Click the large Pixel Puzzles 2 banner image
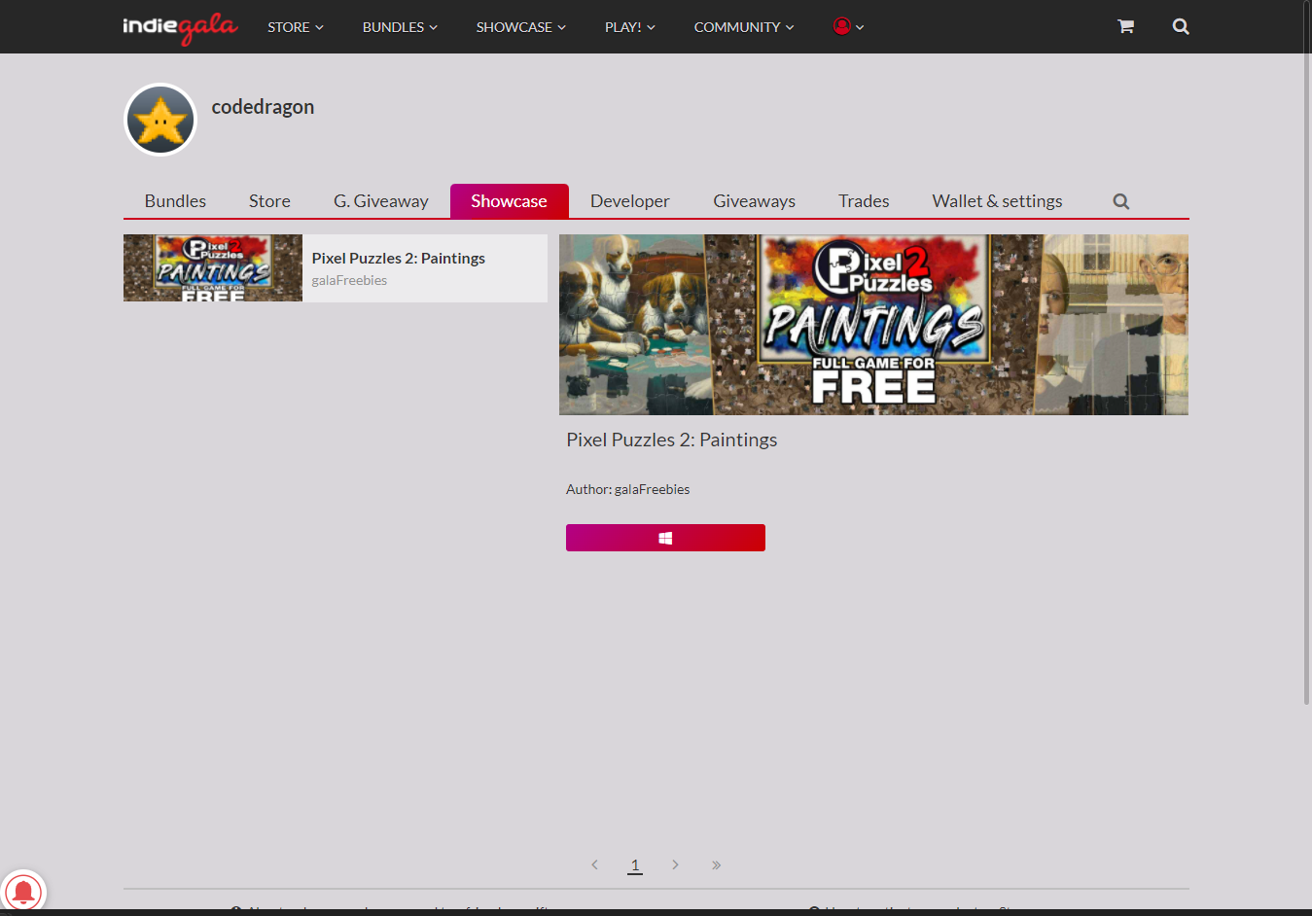 click(873, 325)
